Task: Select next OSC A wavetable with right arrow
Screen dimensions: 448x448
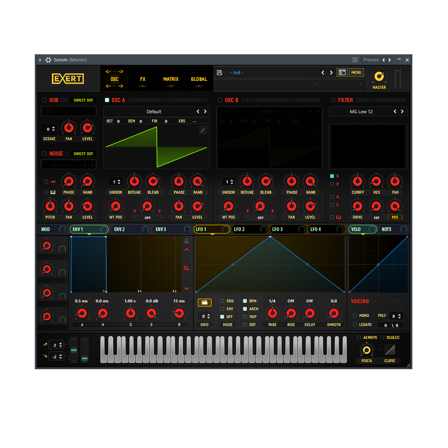Action: (205, 112)
